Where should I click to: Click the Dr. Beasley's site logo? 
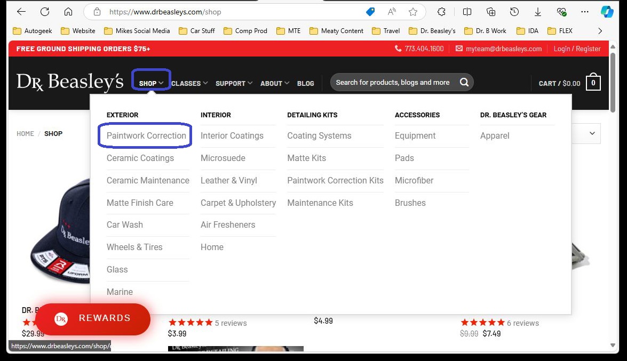tap(70, 82)
